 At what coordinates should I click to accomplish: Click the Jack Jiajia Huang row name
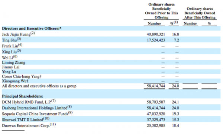(x=18, y=34)
